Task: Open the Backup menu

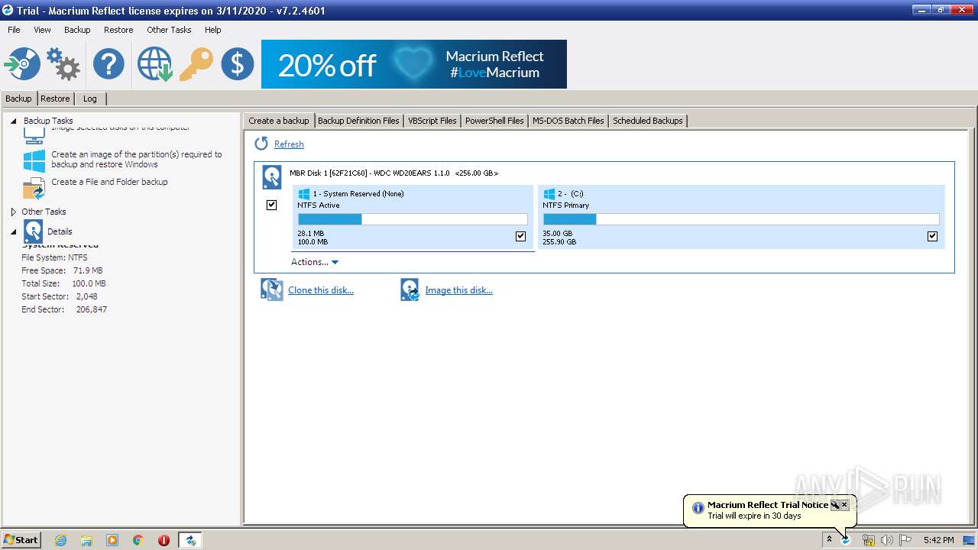Action: [x=77, y=30]
